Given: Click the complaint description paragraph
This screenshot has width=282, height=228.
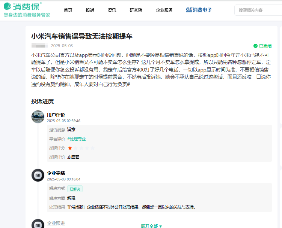Looking at the screenshot, I should [x=151, y=70].
